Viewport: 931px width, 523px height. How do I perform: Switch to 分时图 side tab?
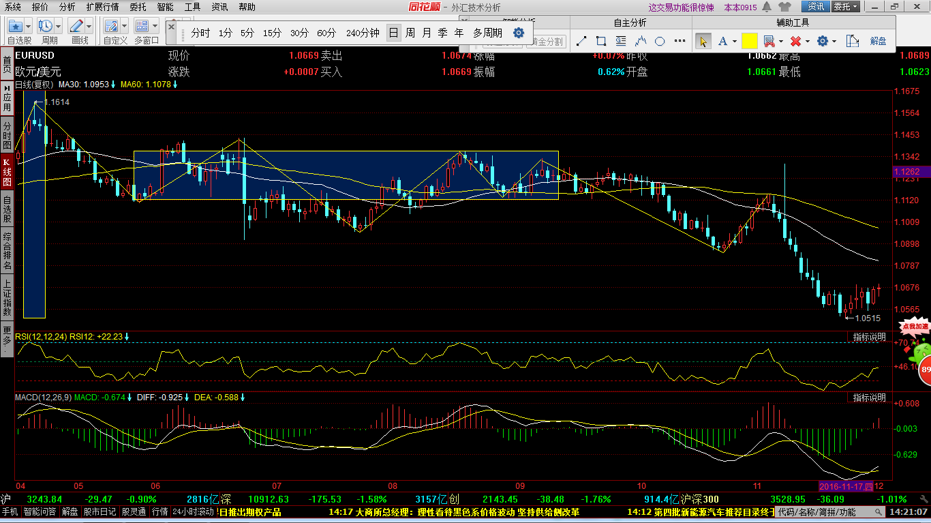coord(7,135)
